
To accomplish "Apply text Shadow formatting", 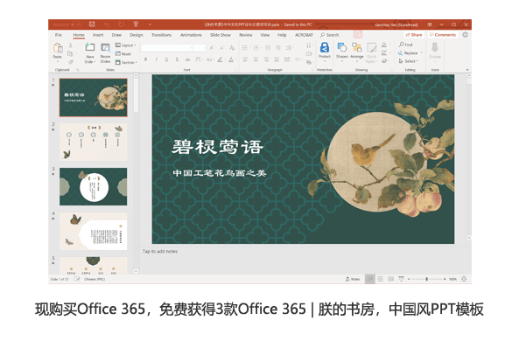I will pyautogui.click(x=177, y=59).
